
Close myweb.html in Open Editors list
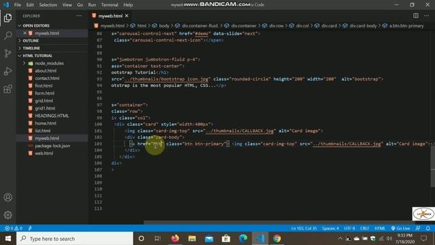pyautogui.click(x=24, y=33)
